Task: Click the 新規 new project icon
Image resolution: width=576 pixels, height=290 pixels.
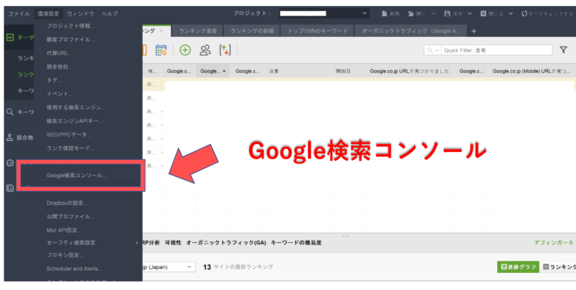Action: [x=384, y=13]
